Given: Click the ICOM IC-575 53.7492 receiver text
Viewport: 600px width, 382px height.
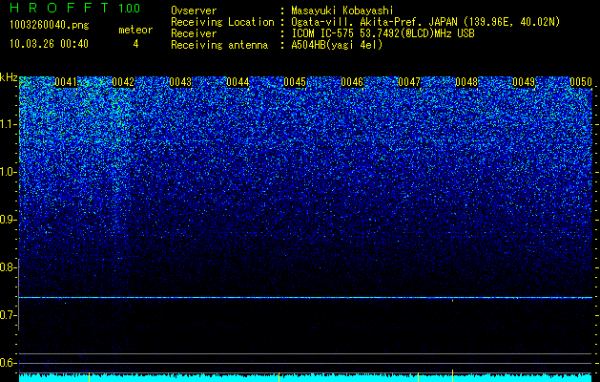Looking at the screenshot, I should (x=383, y=33).
